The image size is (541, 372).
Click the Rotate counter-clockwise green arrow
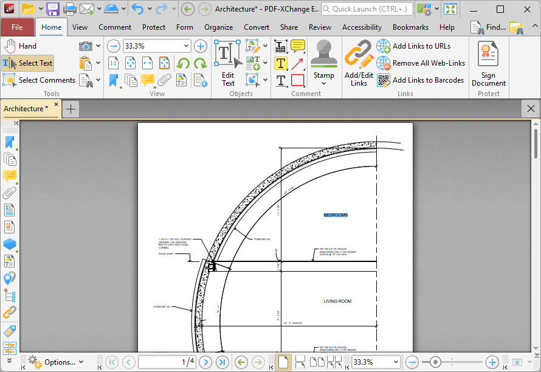pos(183,63)
